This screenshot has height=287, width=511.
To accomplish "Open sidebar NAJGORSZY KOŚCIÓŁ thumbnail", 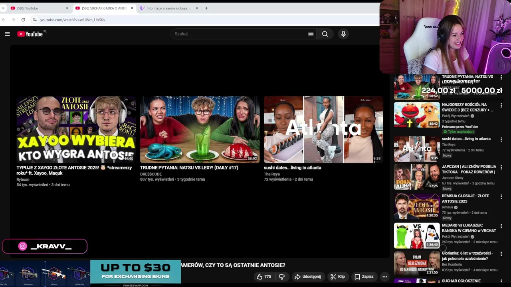I will pos(417,115).
